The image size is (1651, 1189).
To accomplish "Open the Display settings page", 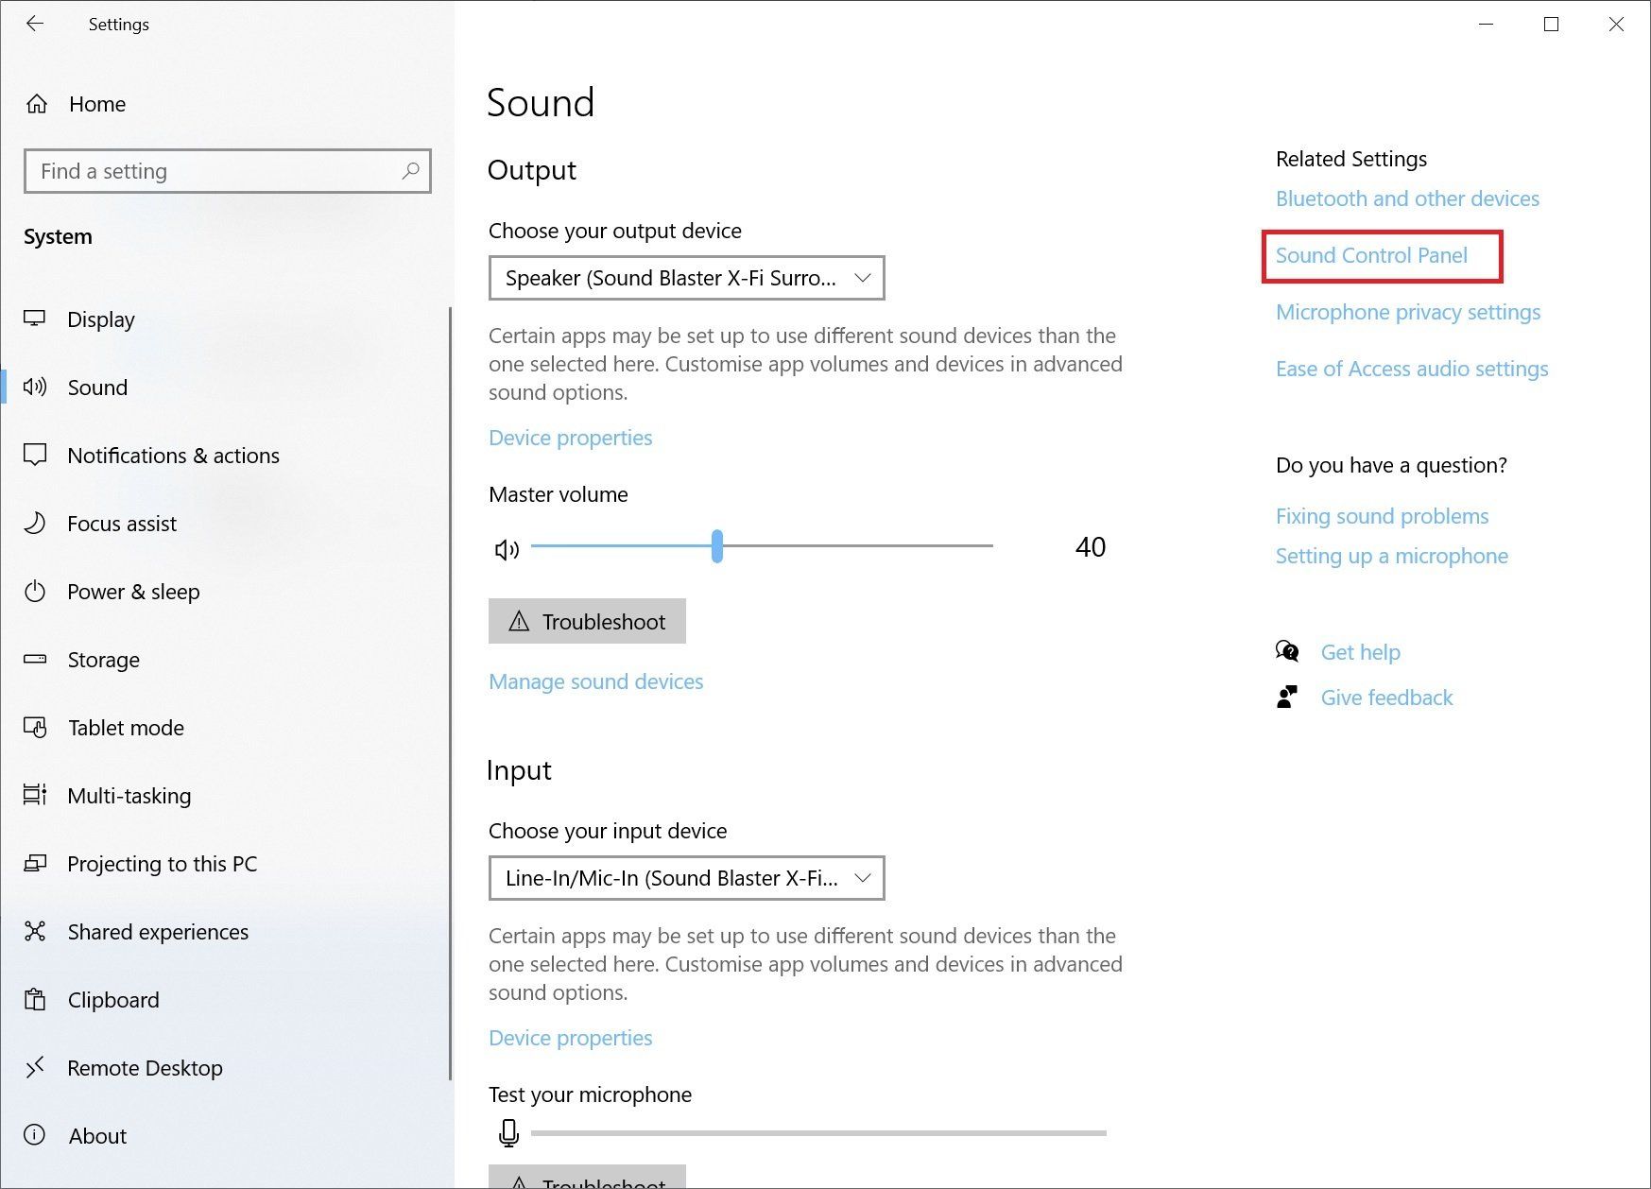I will coord(100,319).
